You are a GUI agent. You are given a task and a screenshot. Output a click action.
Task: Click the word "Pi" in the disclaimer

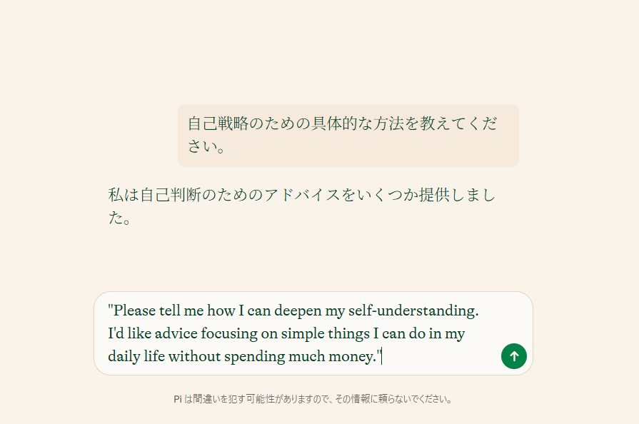click(x=178, y=399)
